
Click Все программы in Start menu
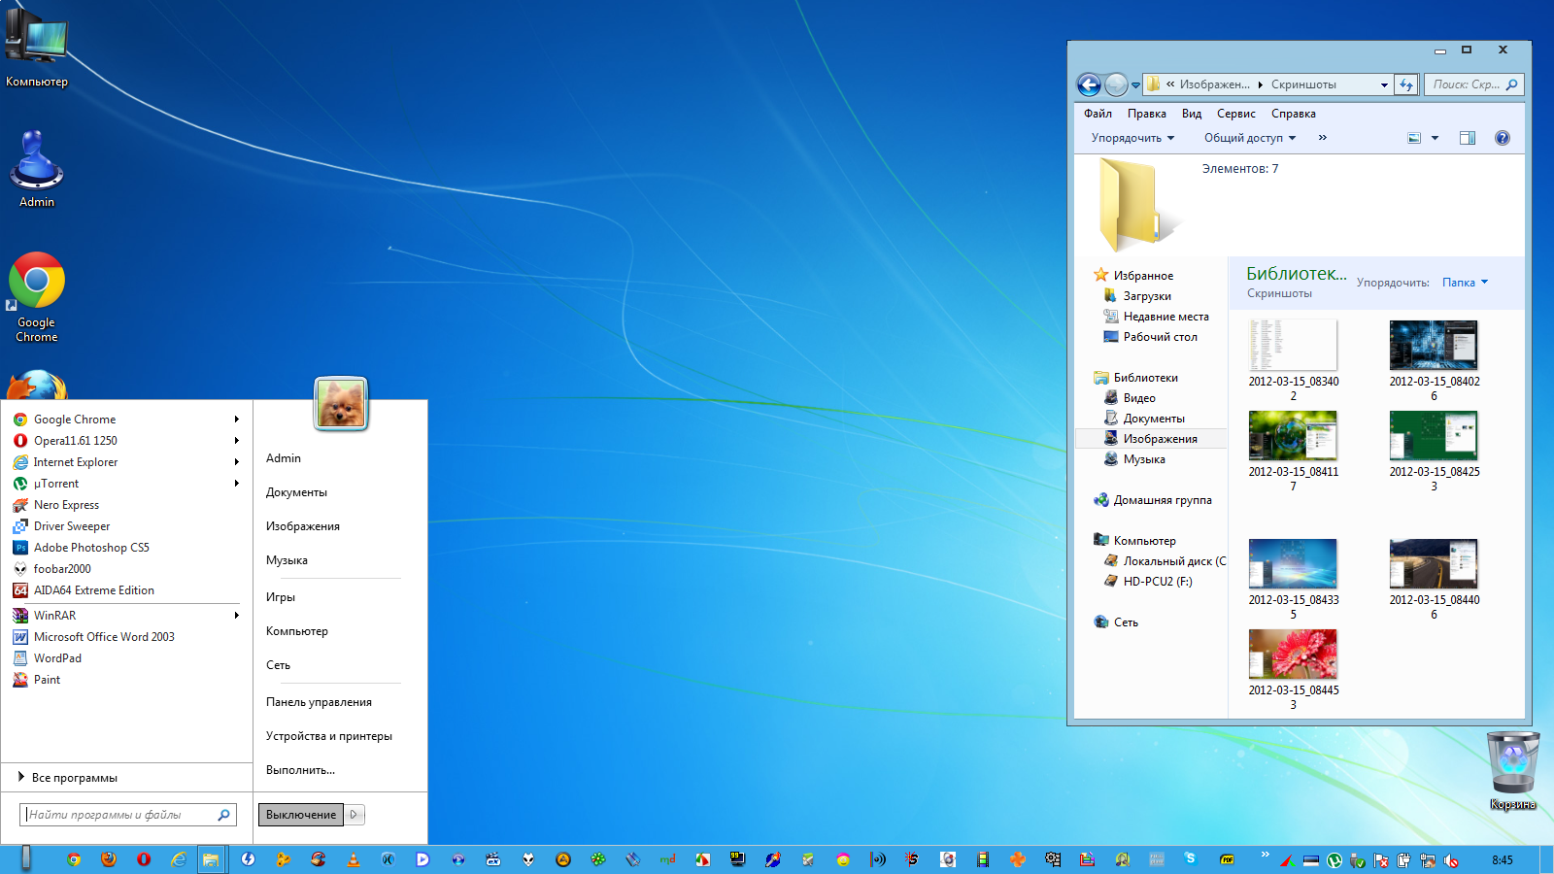74,778
